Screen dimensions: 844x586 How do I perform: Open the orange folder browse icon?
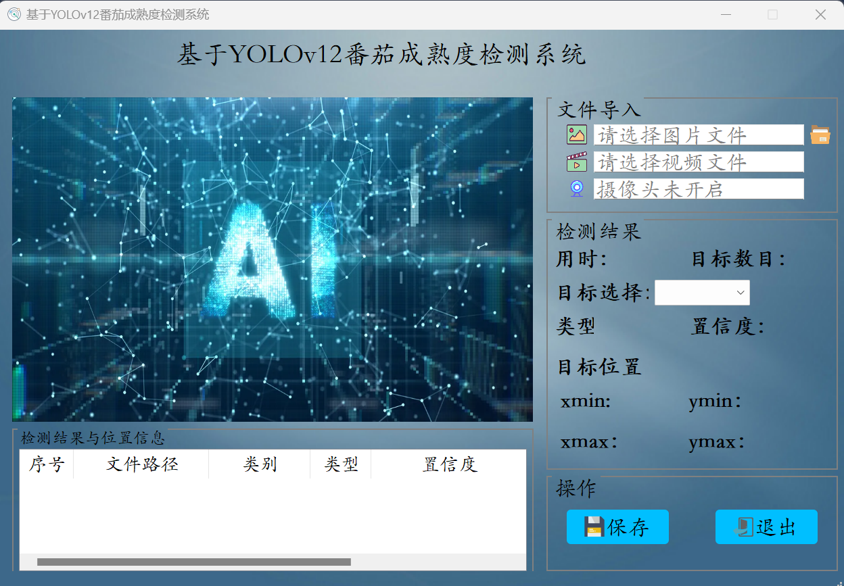pos(820,135)
